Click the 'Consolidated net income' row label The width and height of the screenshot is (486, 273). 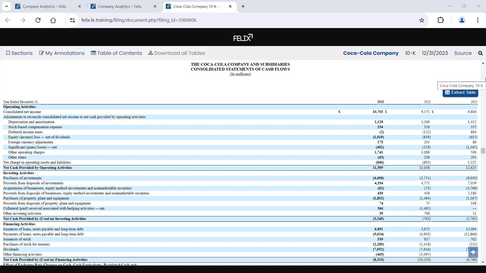coord(22,112)
